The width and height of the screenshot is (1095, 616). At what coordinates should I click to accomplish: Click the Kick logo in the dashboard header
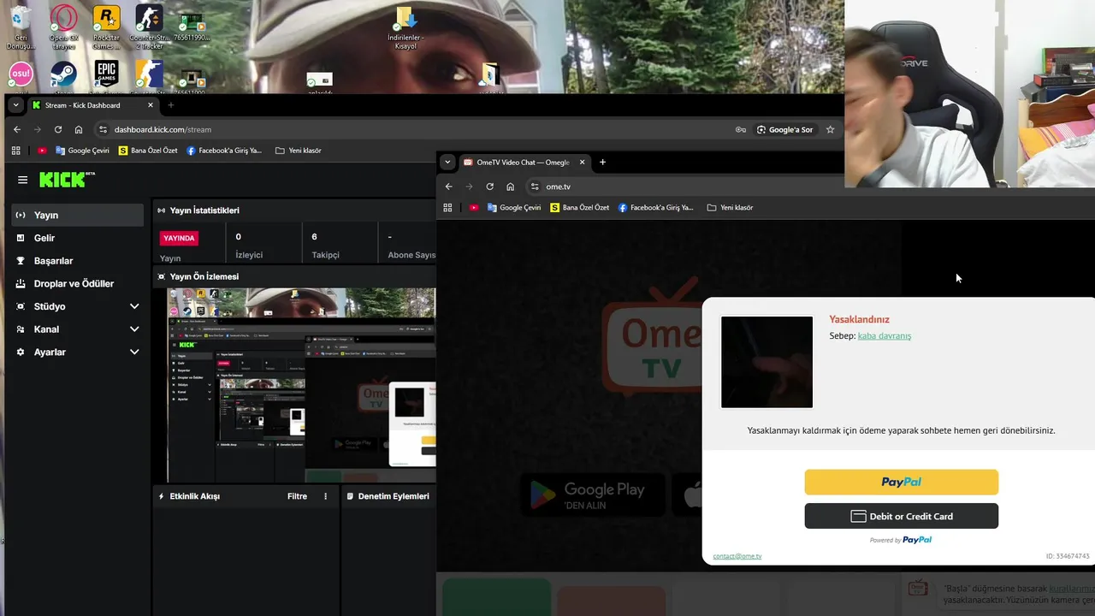click(67, 180)
